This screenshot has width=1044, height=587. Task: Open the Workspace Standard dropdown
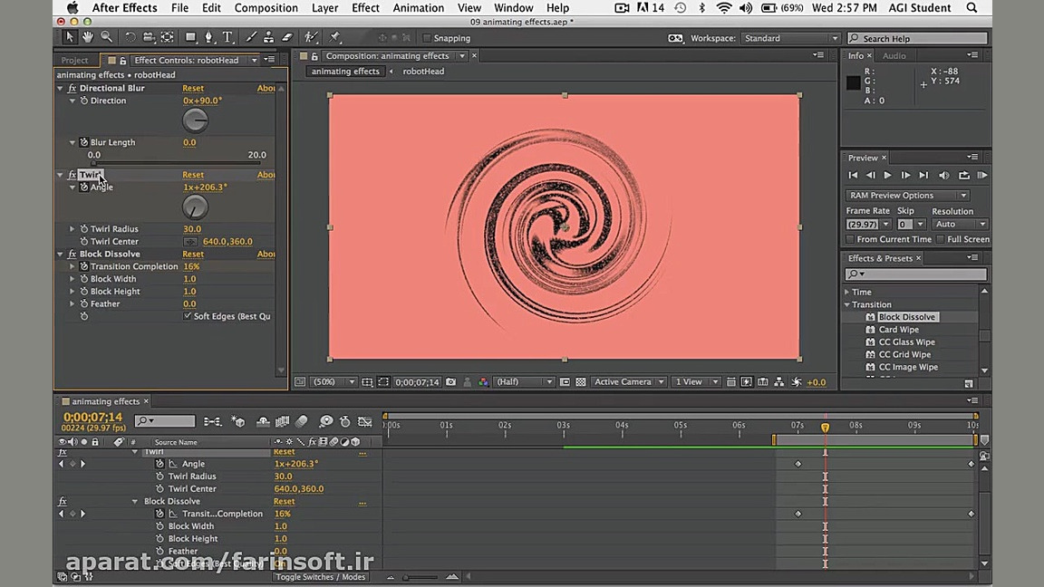[791, 38]
